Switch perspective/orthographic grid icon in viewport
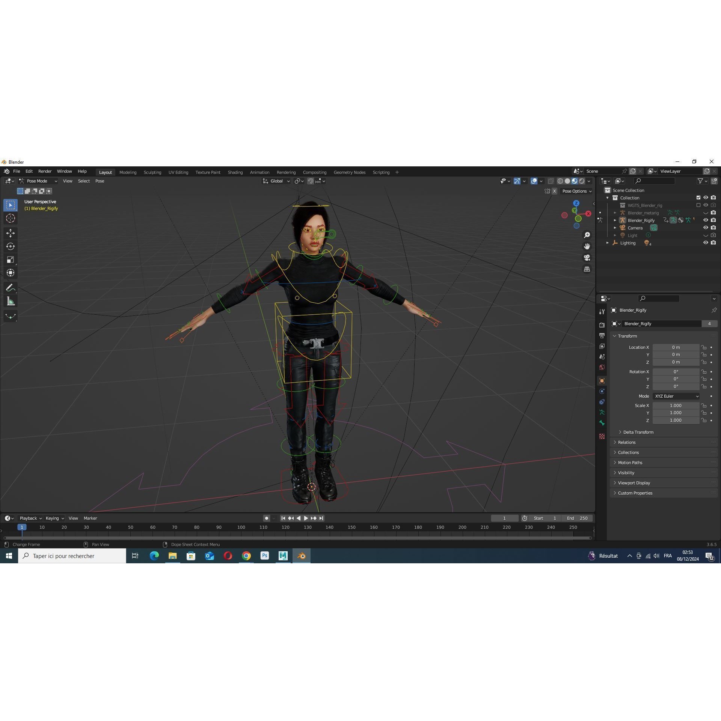 click(587, 269)
